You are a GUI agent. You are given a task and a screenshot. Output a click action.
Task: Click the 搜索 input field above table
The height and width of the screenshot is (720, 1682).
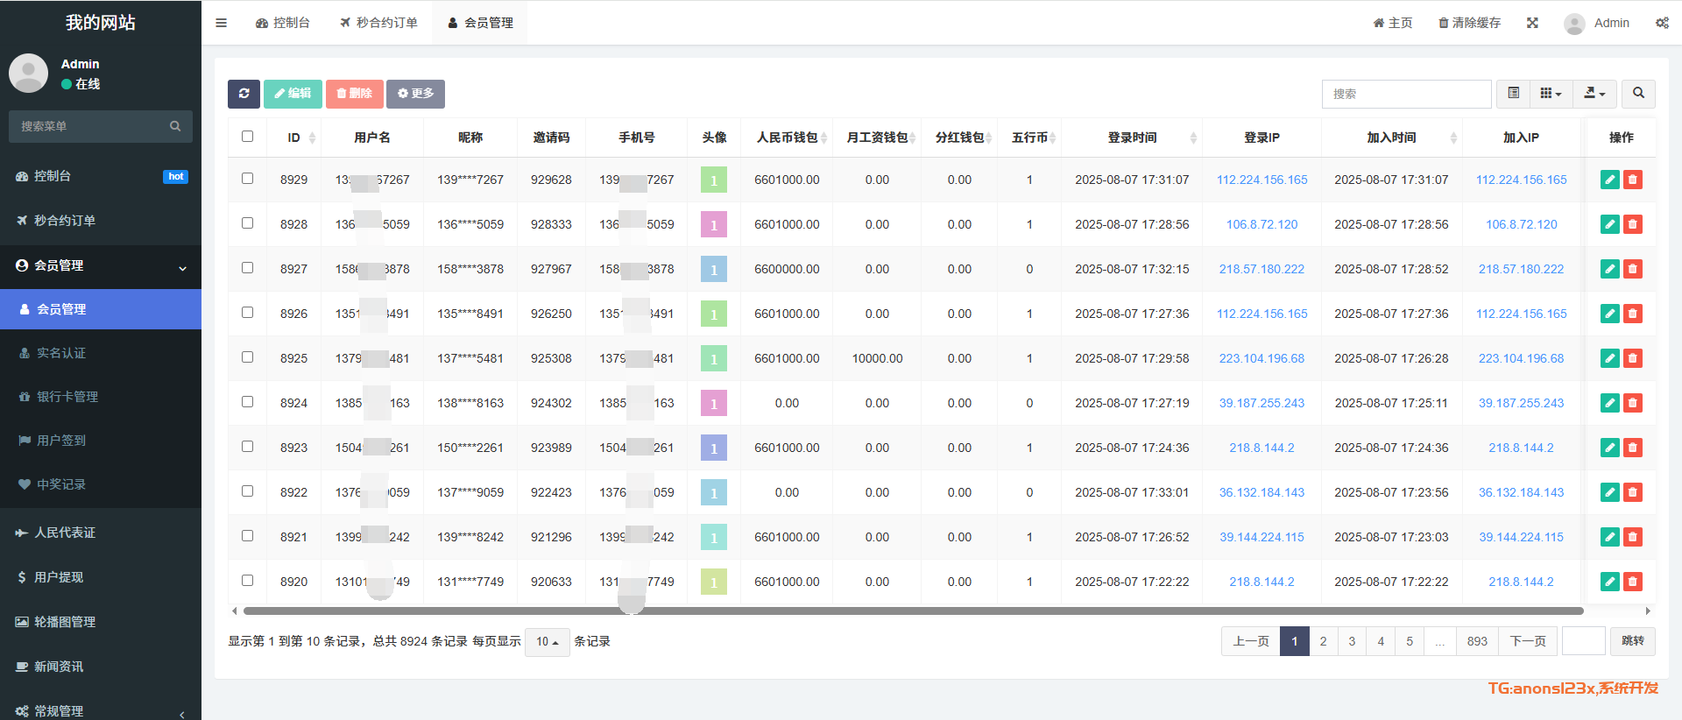tap(1405, 94)
